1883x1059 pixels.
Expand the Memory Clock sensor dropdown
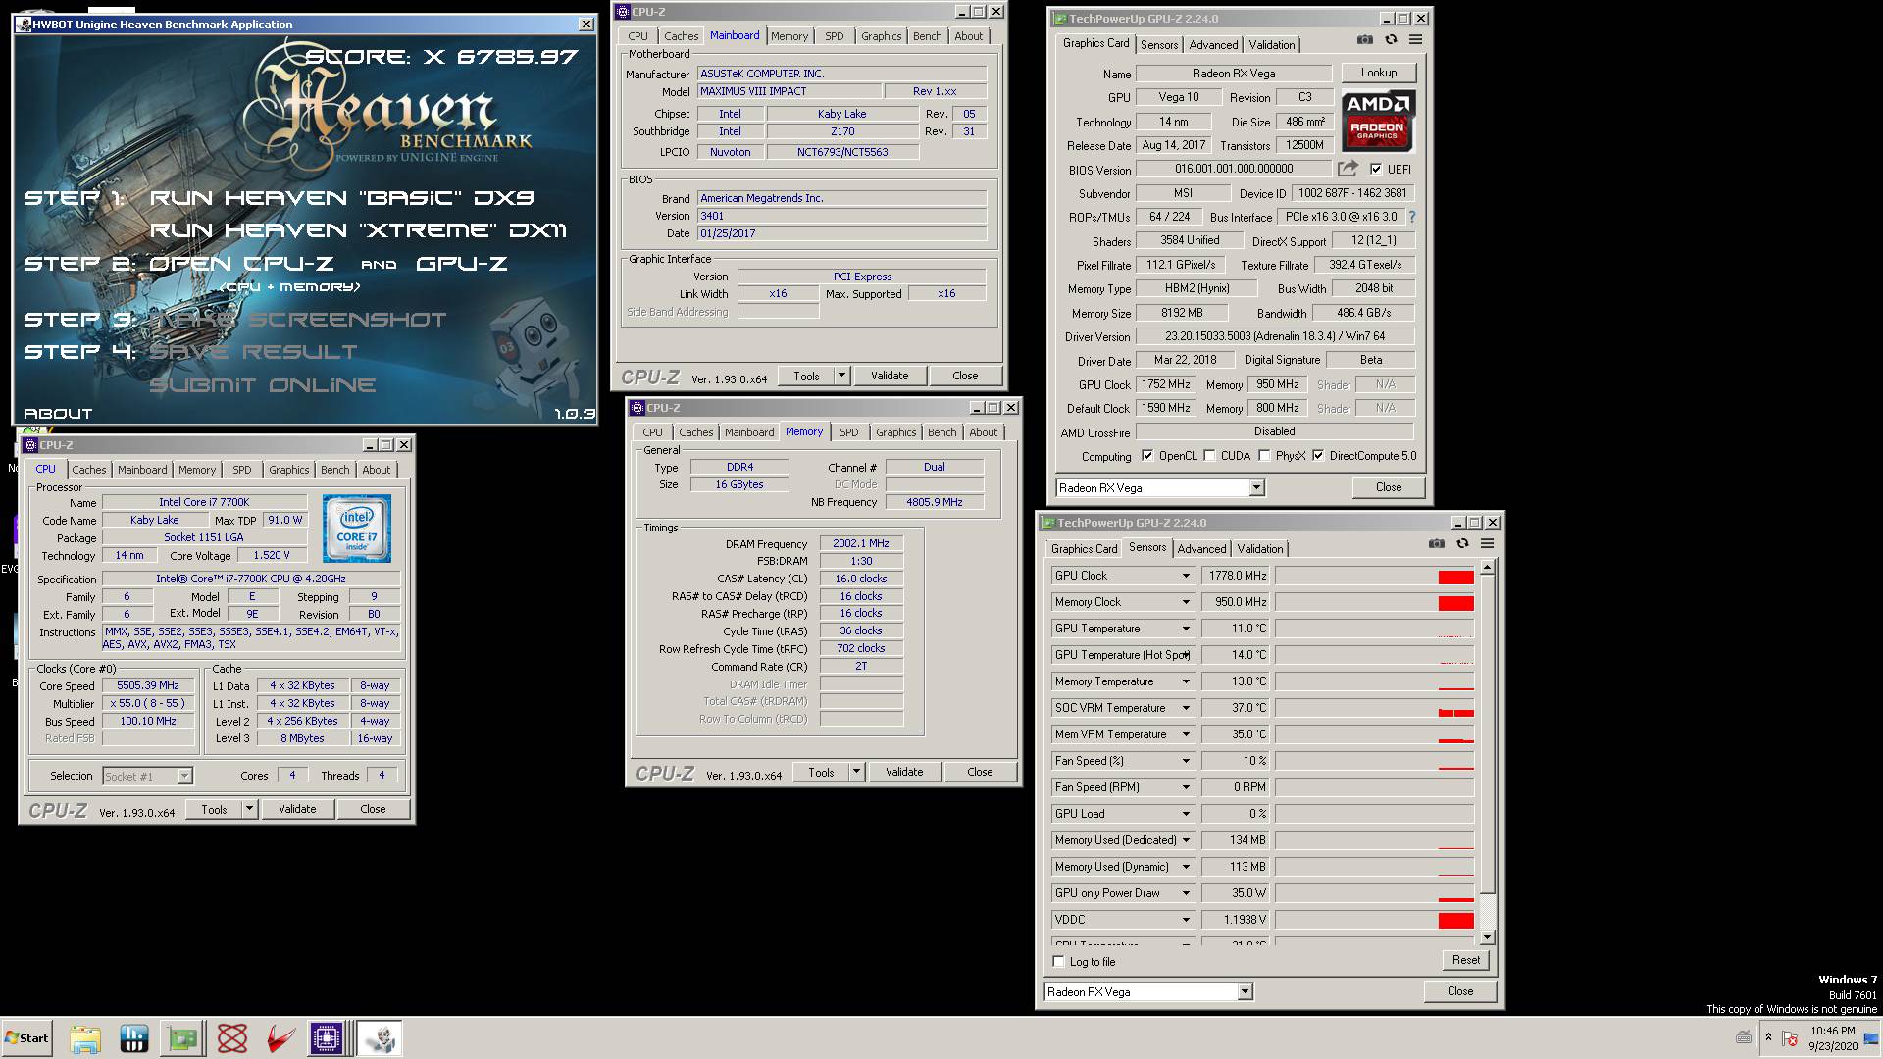pos(1185,602)
